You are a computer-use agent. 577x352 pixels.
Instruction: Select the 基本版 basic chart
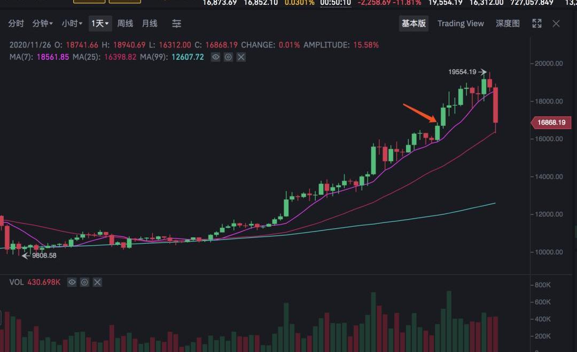[414, 23]
